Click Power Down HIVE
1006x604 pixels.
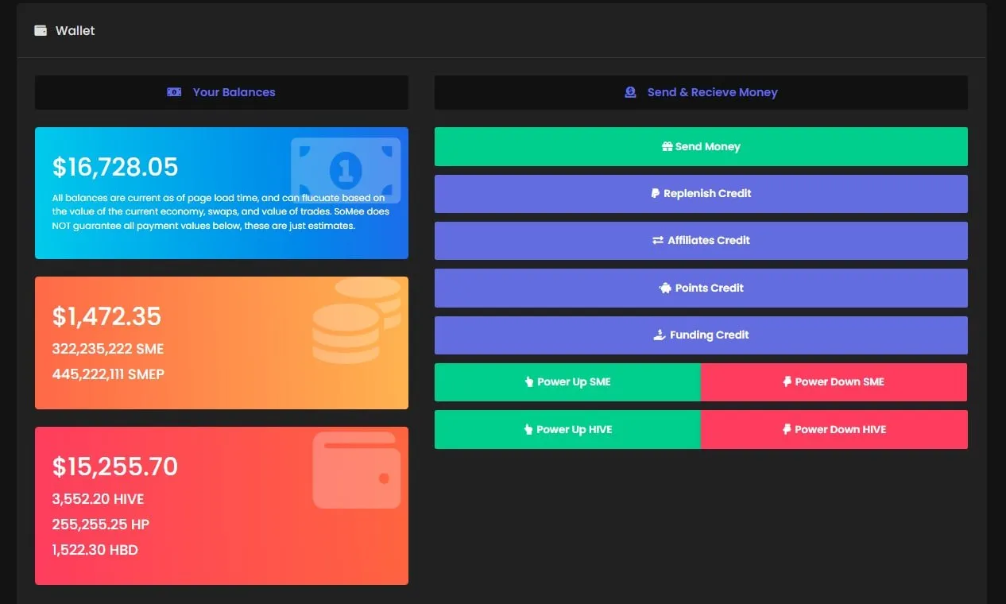click(834, 429)
